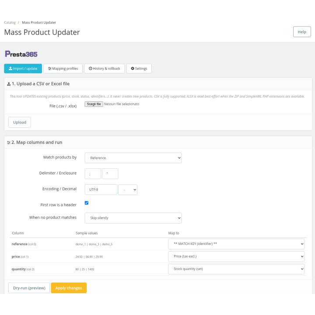This screenshot has width=315, height=315.
Task: Click Scegli file to choose a file
Action: [x=94, y=104]
